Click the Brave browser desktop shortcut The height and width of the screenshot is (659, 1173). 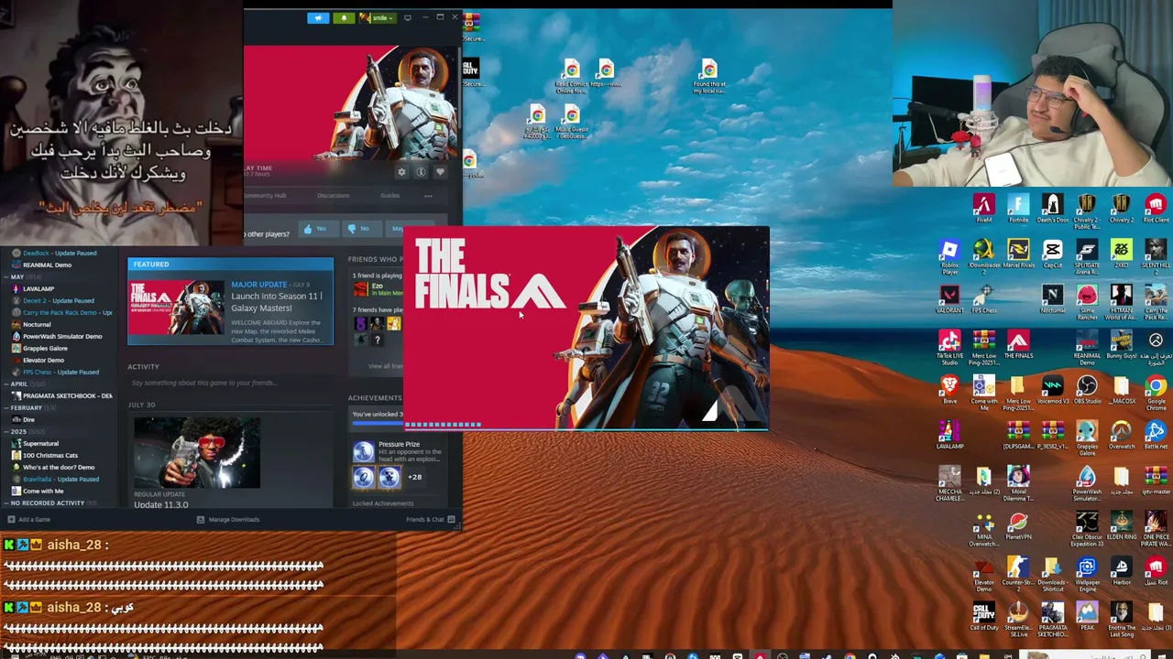click(949, 391)
